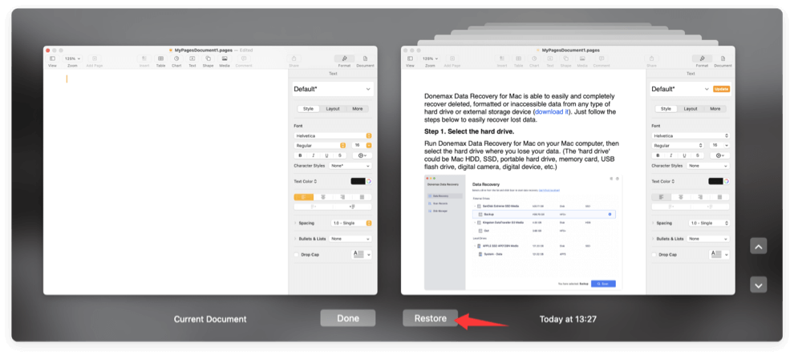Viewport: 794px width, 355px height.
Task: Click the Format brush icon in current document window
Action: [x=344, y=58]
